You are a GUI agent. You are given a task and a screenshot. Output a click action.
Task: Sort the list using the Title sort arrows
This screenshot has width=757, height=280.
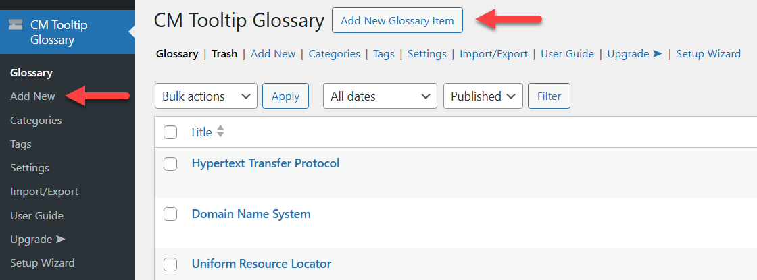[220, 132]
